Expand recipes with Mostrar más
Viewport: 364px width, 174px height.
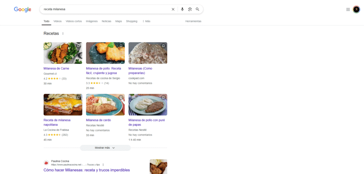[105, 148]
